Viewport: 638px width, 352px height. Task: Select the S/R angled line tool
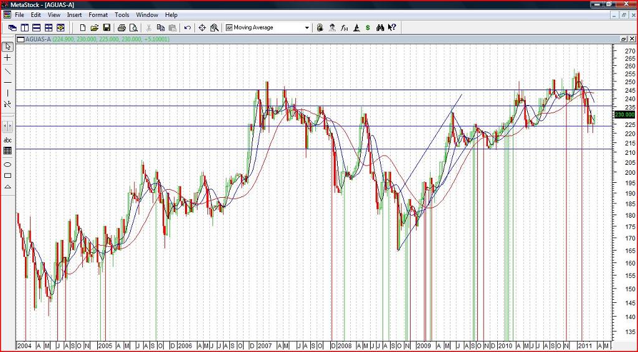(x=7, y=104)
